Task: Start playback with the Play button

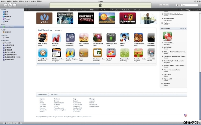Action: click(x=10, y=5)
